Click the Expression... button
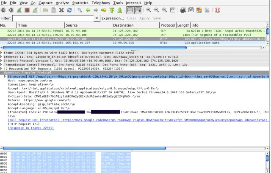Screen dimensions: 271x173 pos(113,18)
